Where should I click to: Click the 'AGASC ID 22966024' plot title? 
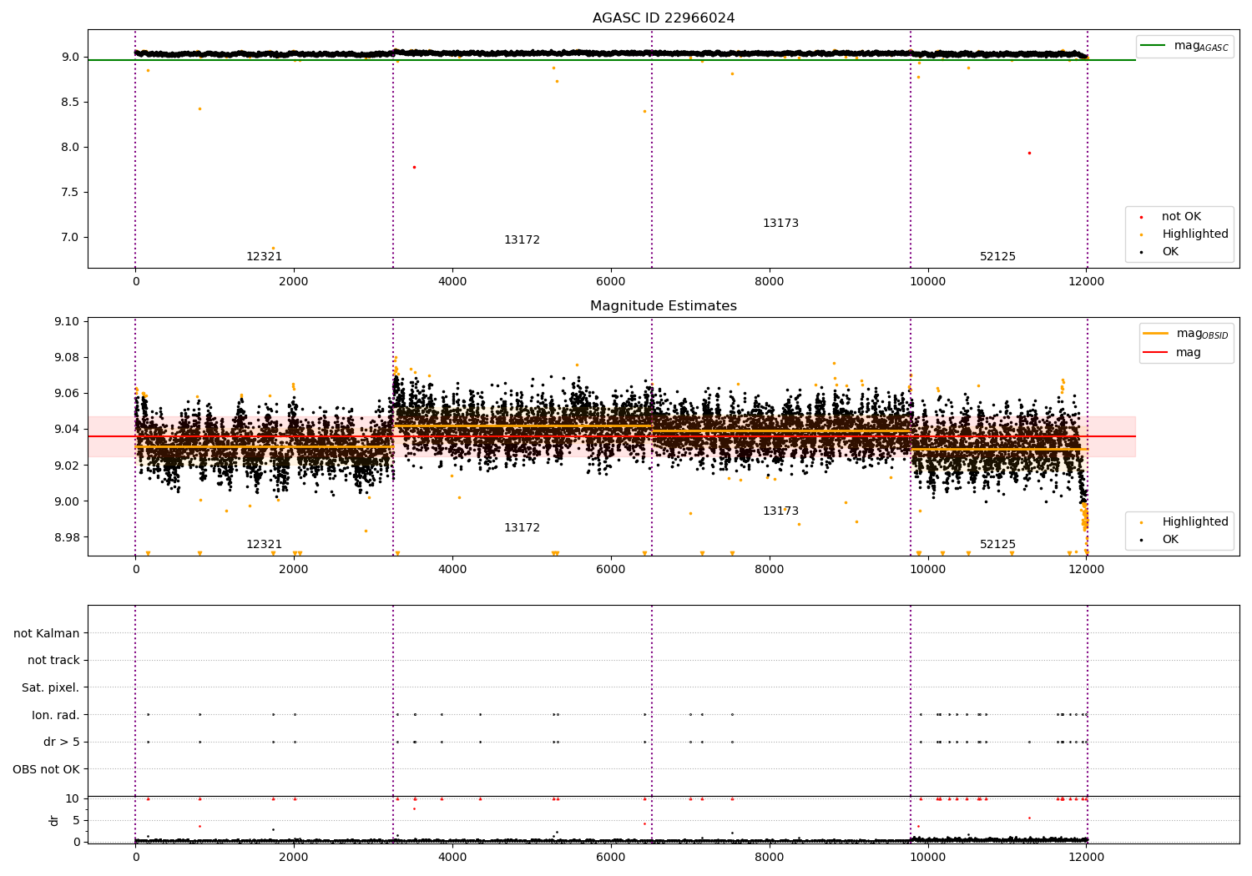(x=664, y=18)
